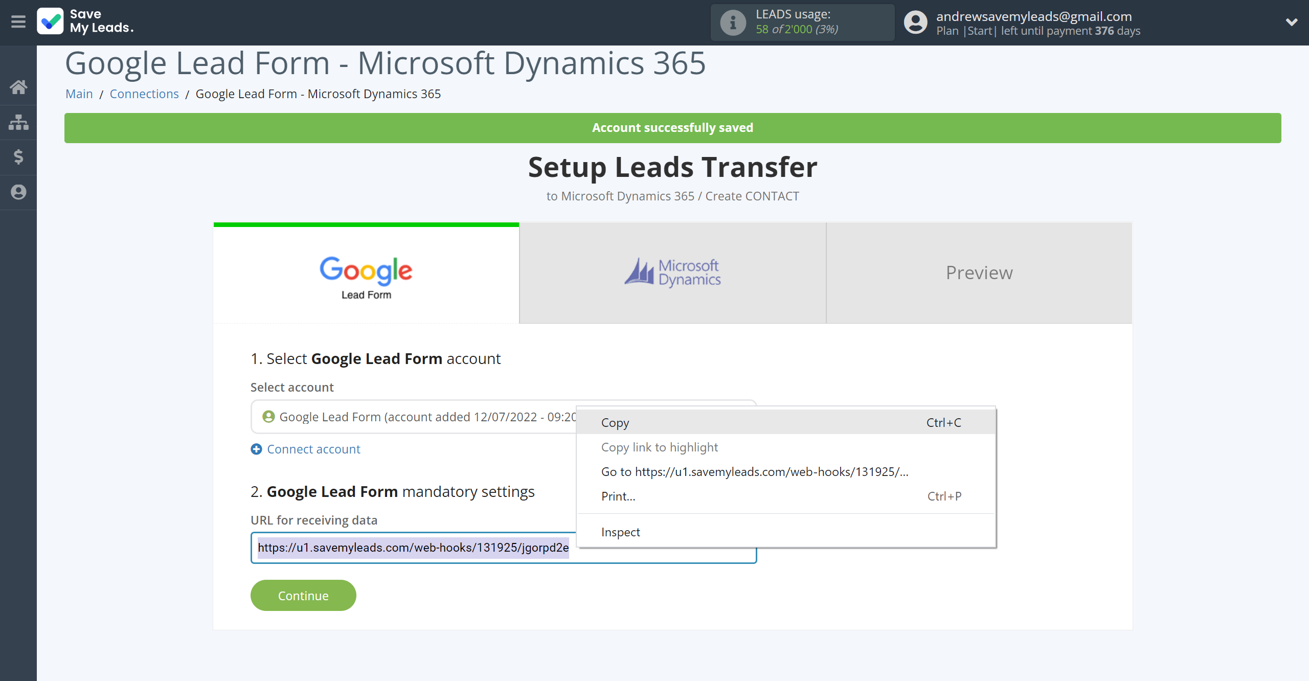The width and height of the screenshot is (1309, 681).
Task: Click the Connect account link
Action: [313, 449]
